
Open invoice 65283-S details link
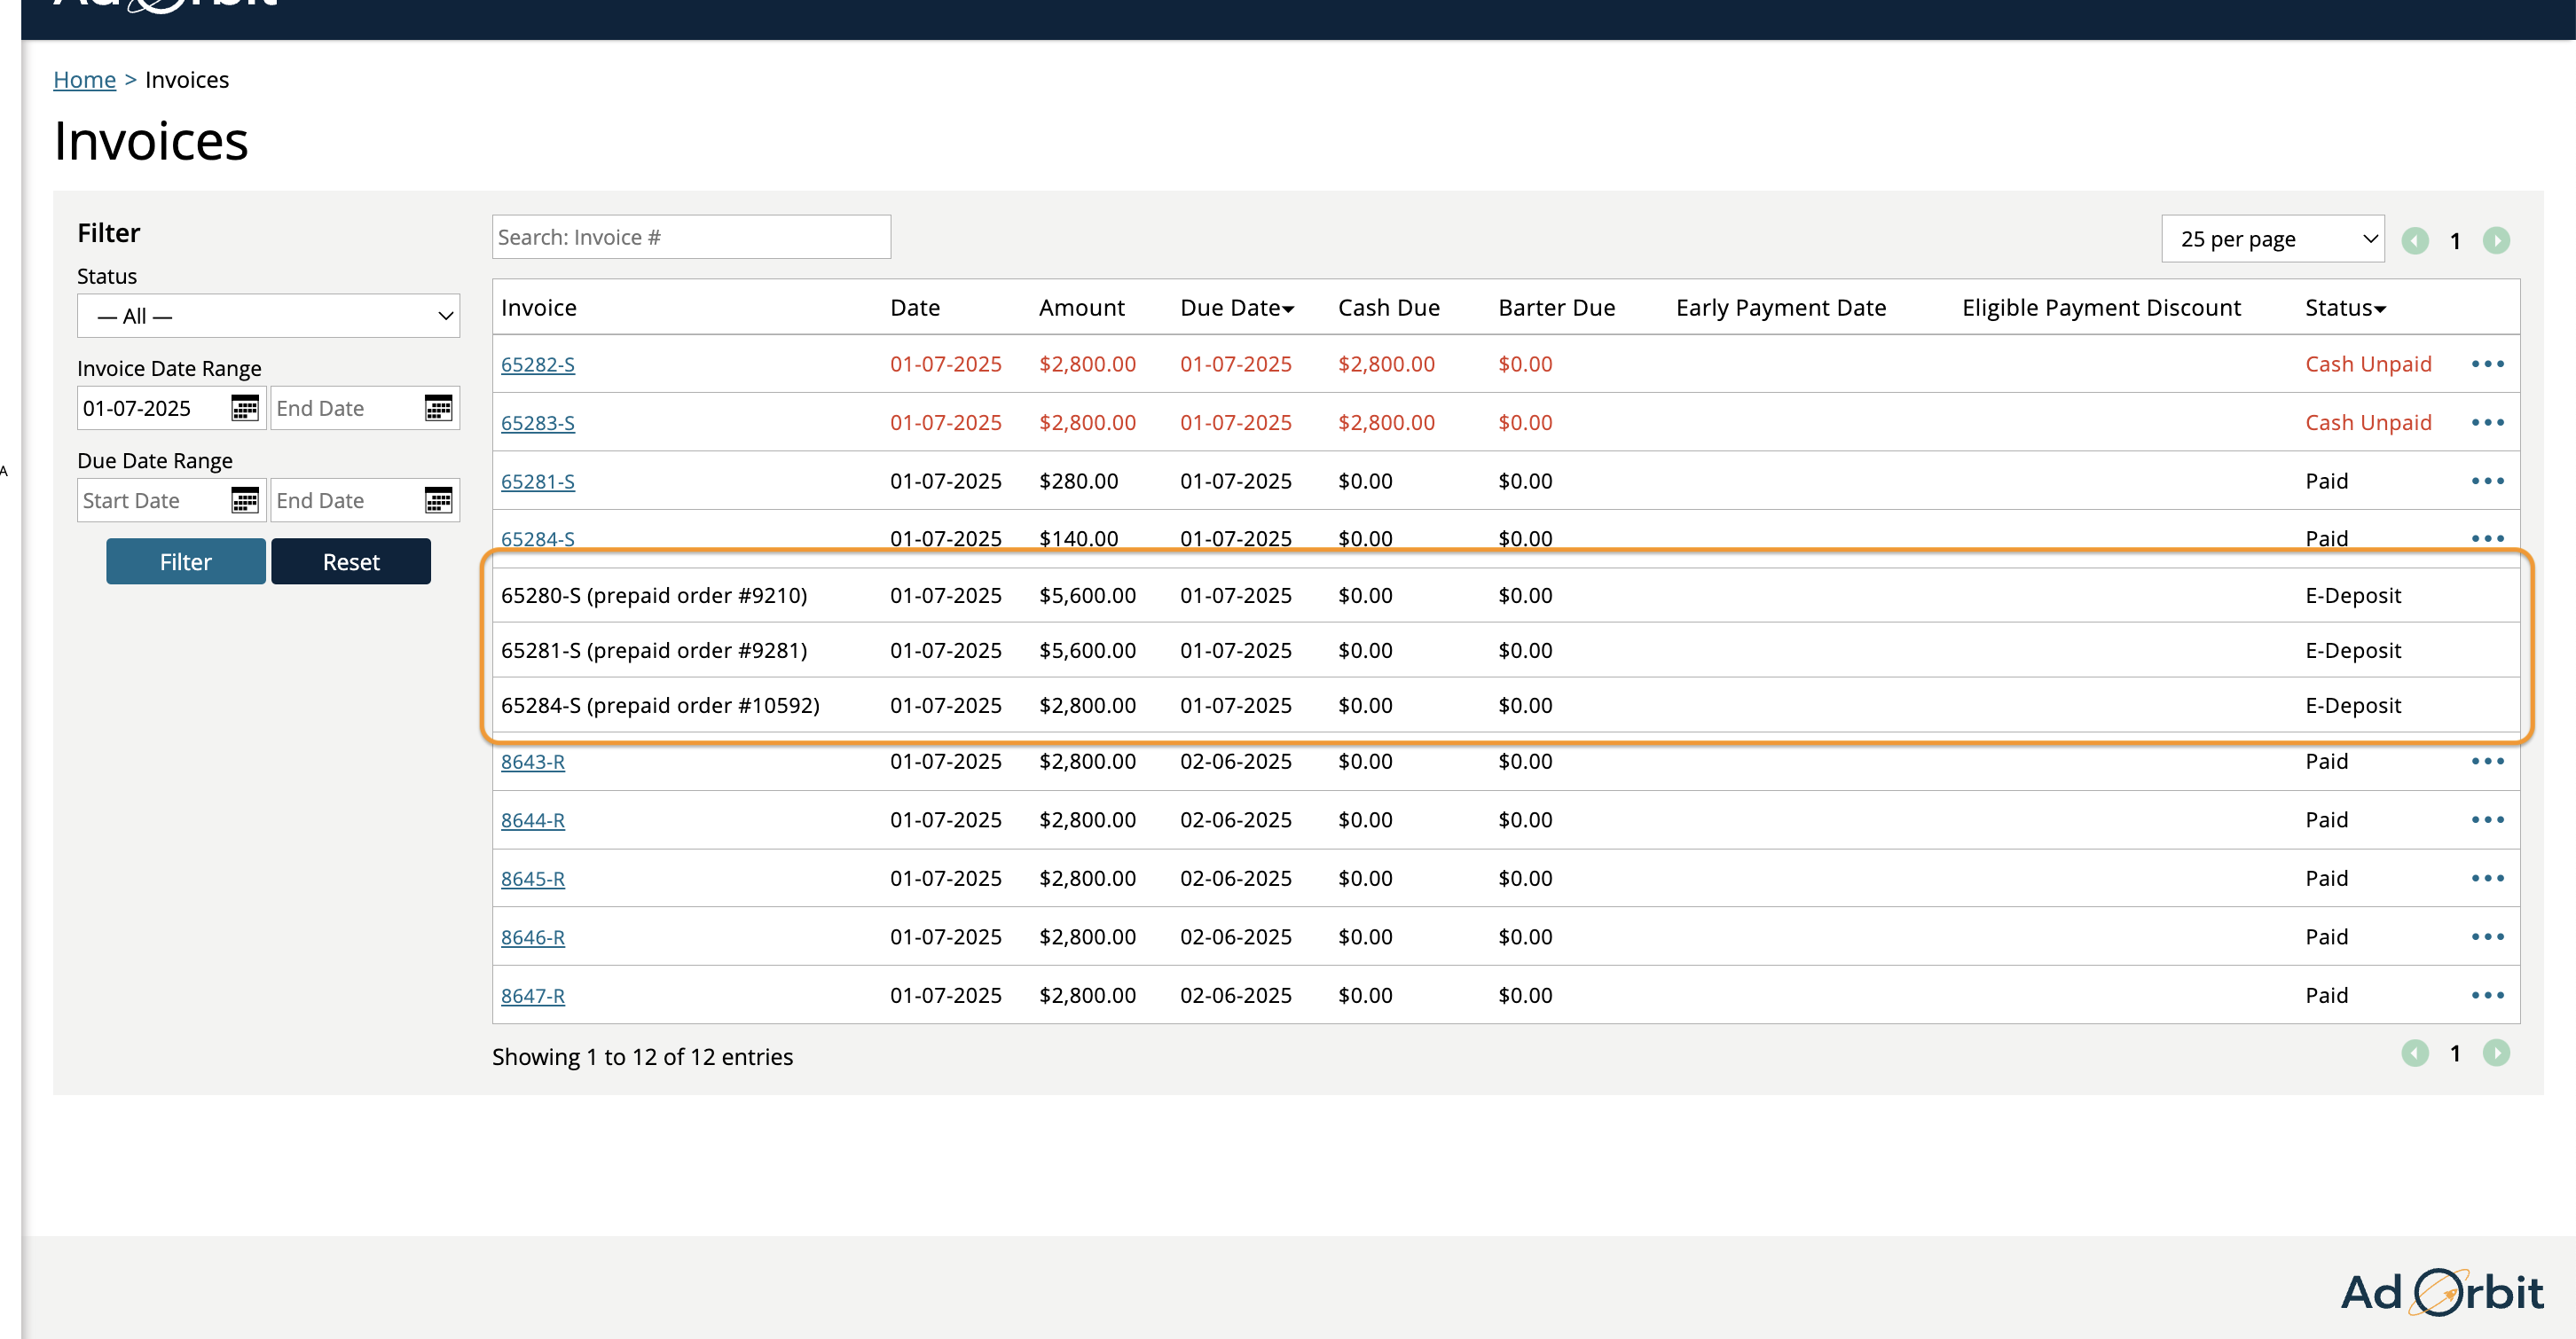click(x=538, y=422)
